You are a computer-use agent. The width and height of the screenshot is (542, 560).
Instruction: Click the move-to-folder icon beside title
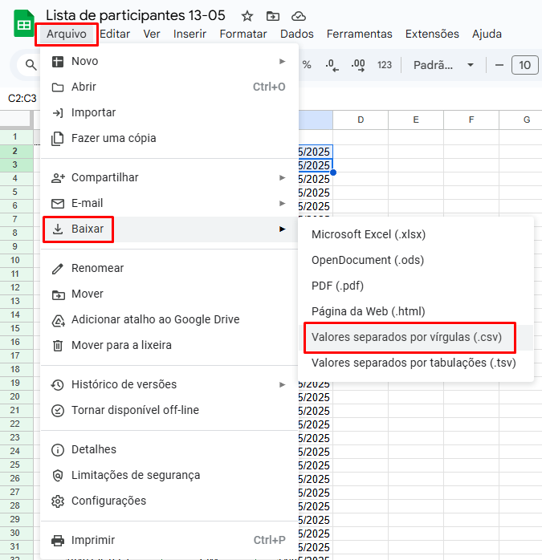point(273,16)
